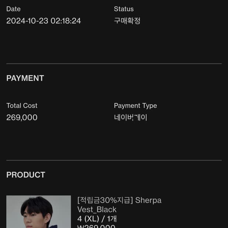
Task: Click the Date label
Action: (x=13, y=9)
